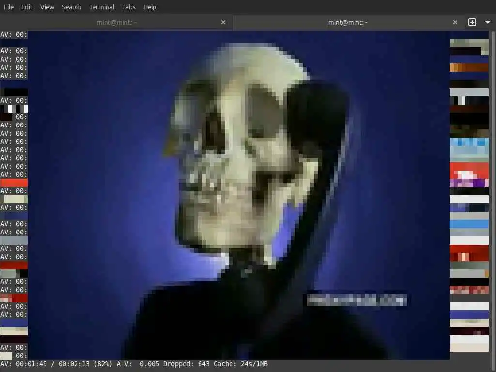Click the 'Cache: 24s/1MB' status text

coord(241,364)
